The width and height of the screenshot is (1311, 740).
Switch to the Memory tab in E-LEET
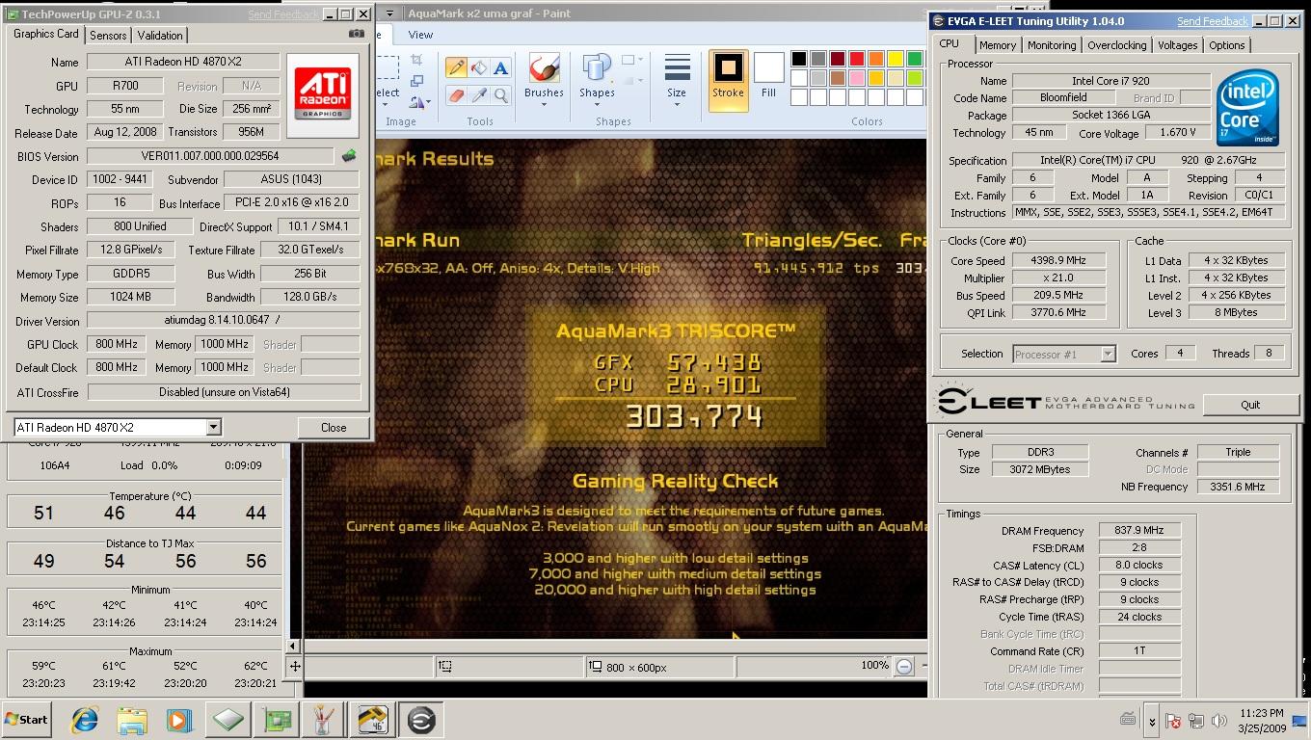tap(998, 45)
